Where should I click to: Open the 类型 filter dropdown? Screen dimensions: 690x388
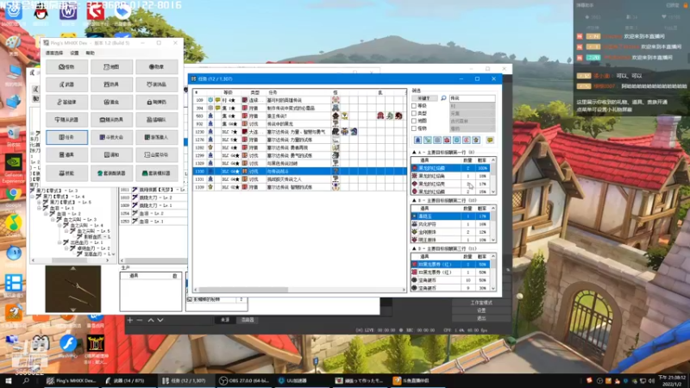click(472, 114)
